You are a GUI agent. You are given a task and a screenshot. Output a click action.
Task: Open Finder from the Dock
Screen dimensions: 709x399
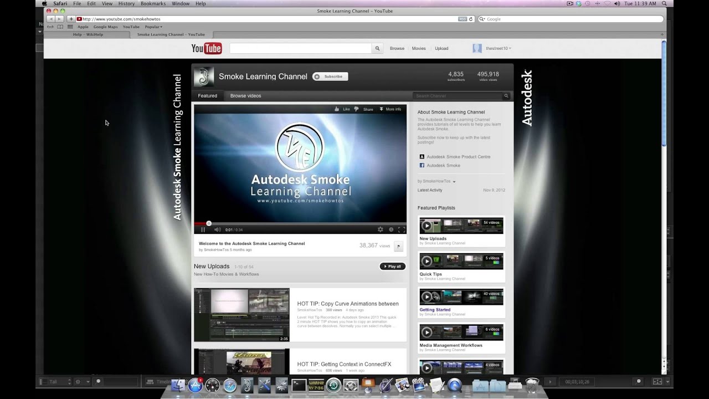click(x=178, y=385)
